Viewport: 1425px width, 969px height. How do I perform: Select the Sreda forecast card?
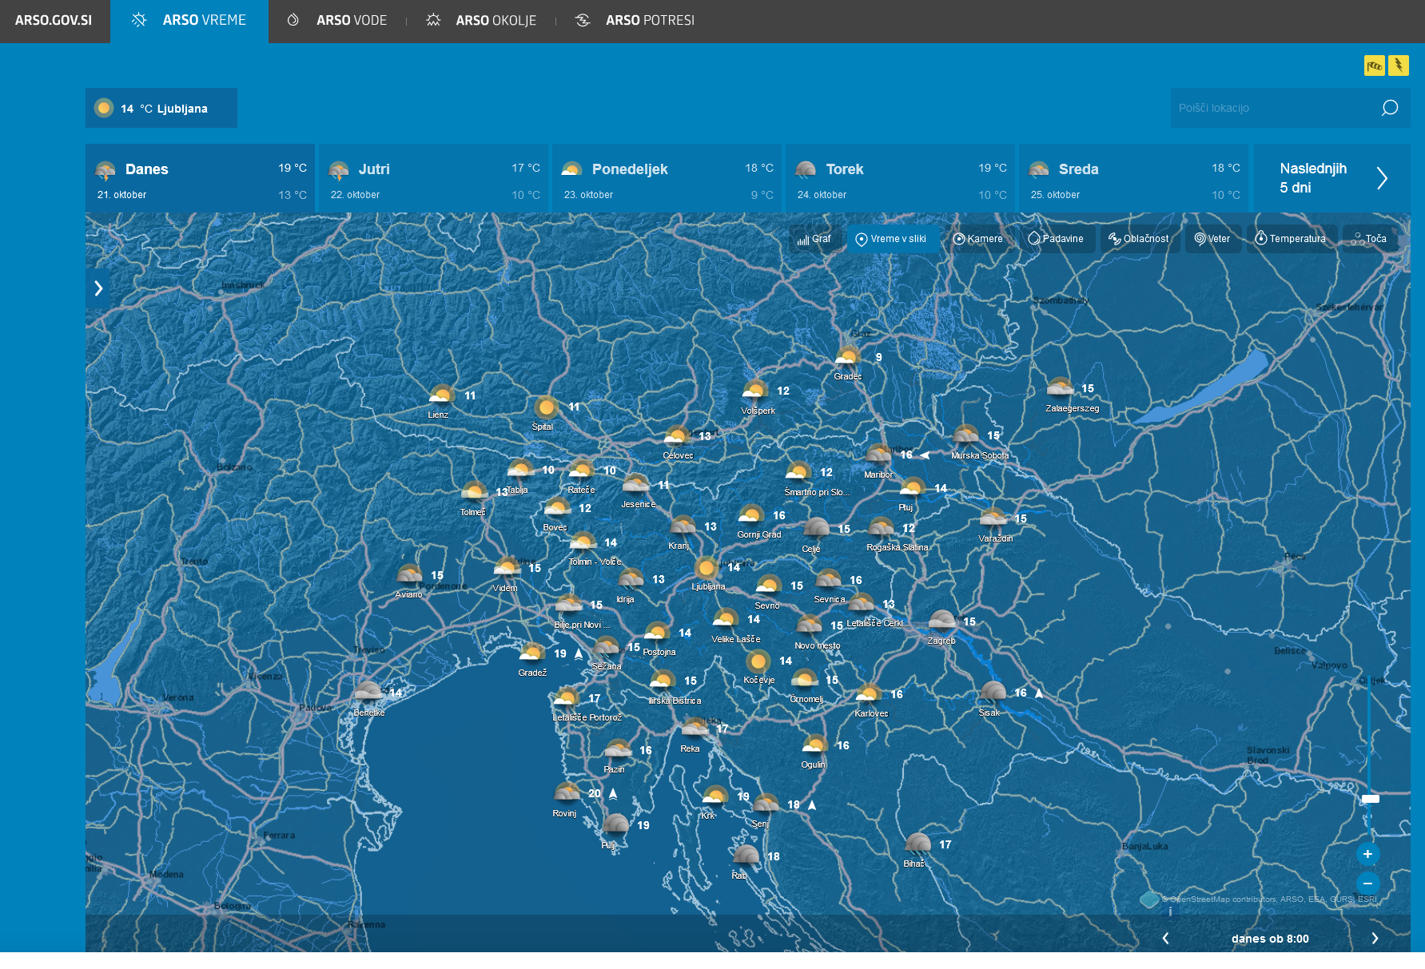1134,178
